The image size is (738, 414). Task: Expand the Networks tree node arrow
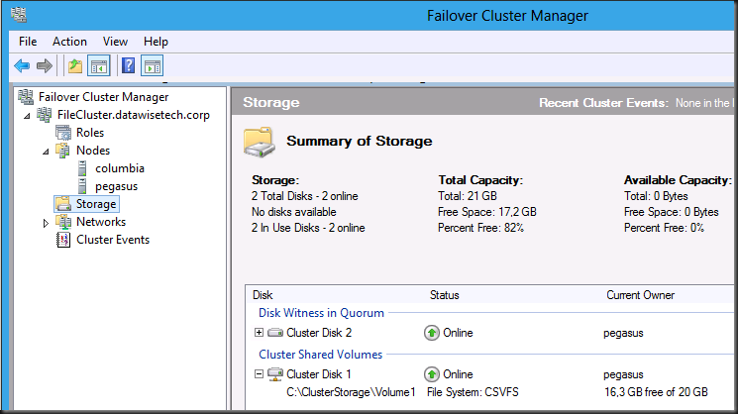pyautogui.click(x=46, y=223)
